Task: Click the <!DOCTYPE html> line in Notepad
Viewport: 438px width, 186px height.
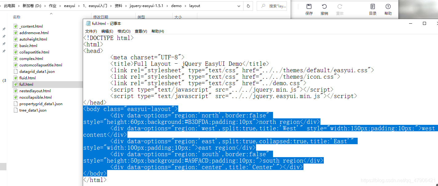Action: (x=108, y=38)
